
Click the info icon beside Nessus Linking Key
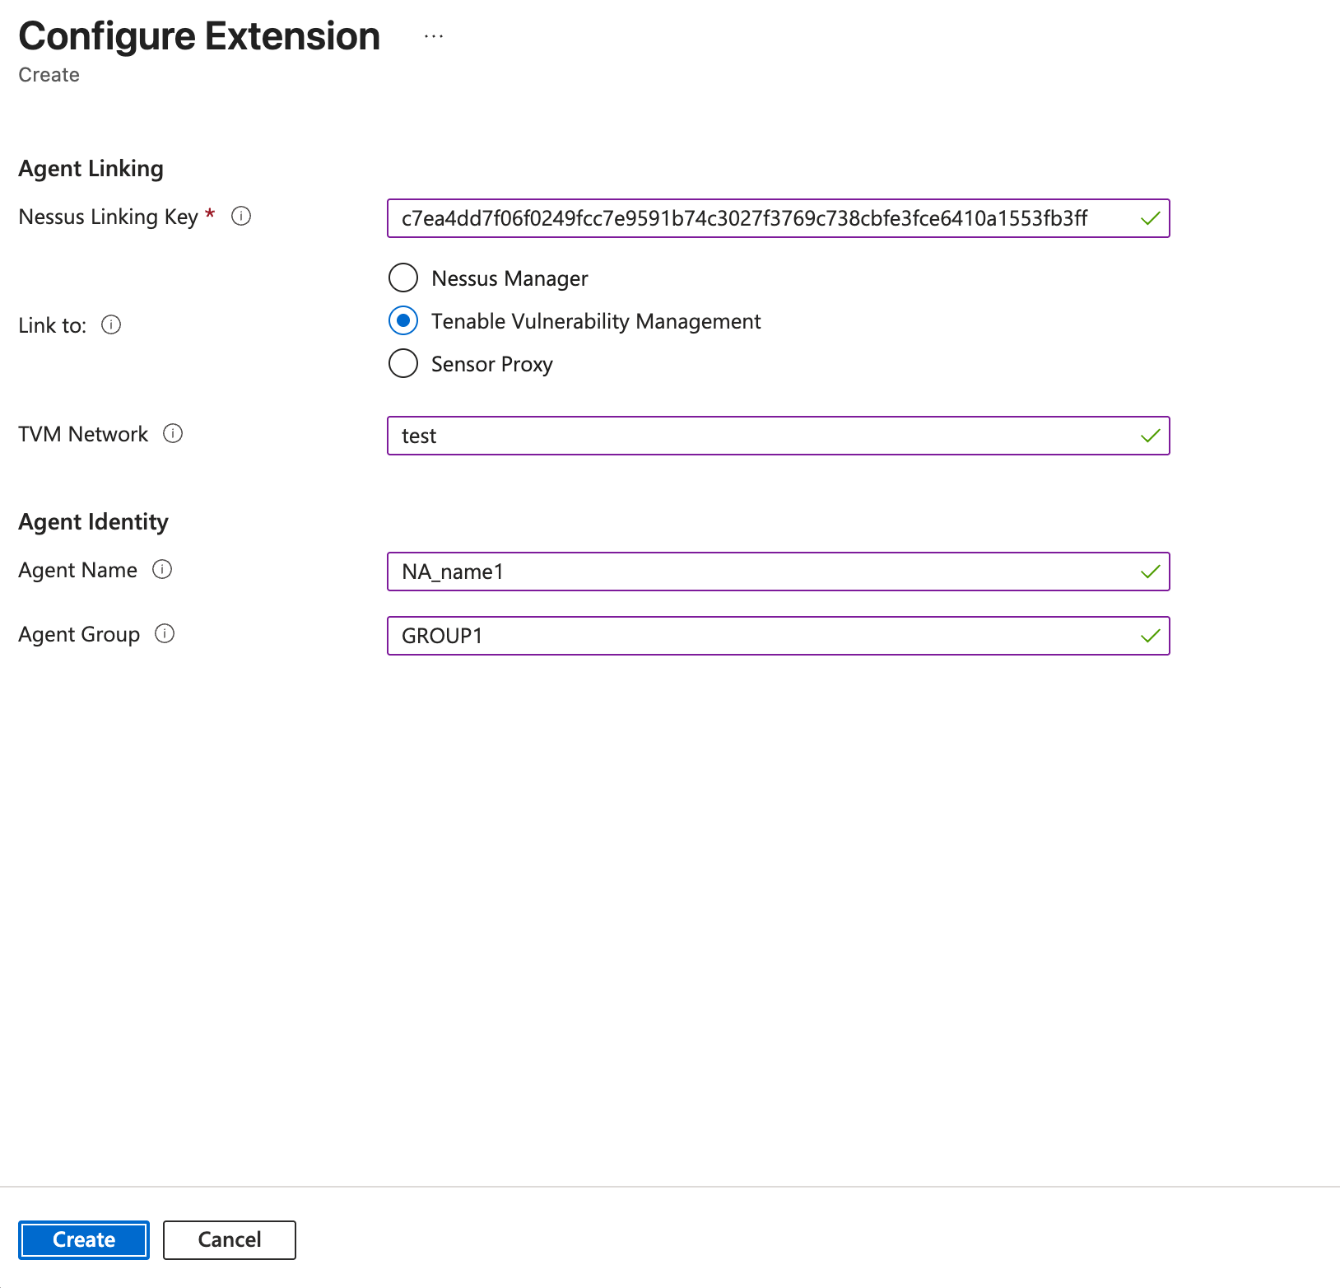pyautogui.click(x=241, y=217)
